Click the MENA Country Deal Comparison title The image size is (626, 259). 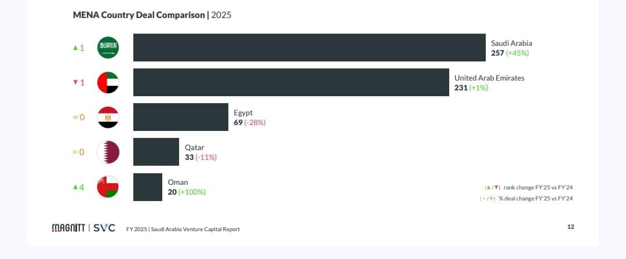pos(139,15)
